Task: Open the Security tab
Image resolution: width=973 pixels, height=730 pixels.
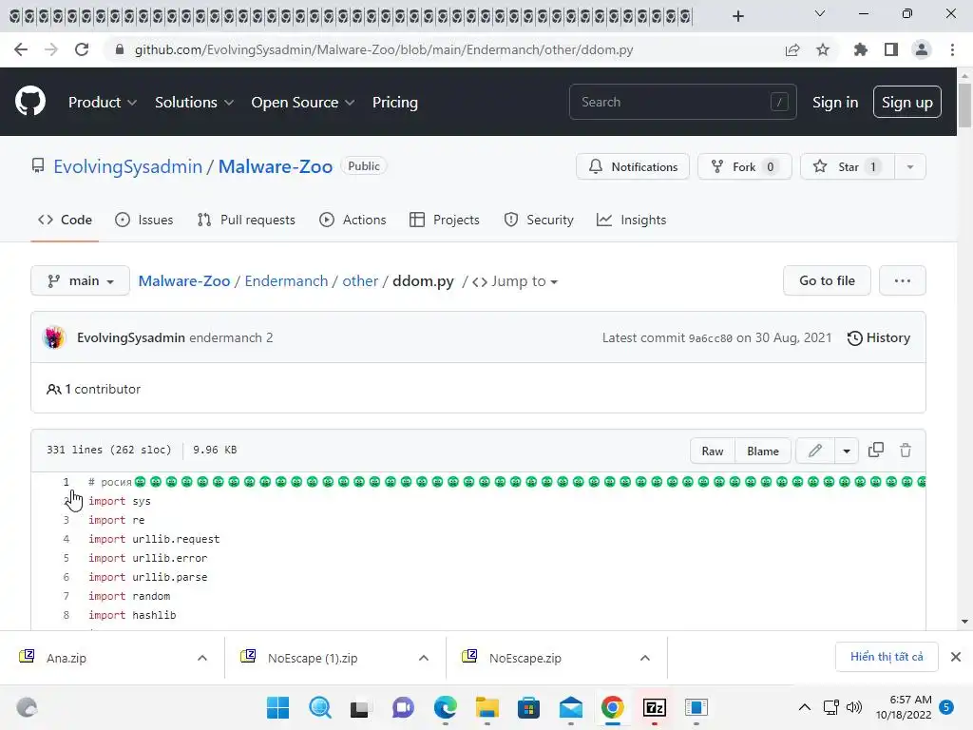Action: (x=539, y=220)
